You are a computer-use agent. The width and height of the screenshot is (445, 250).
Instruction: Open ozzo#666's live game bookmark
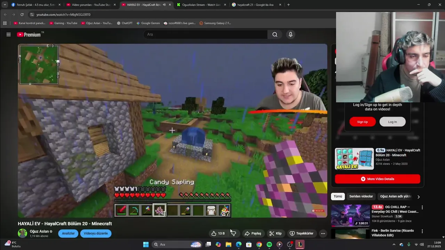pos(179,23)
